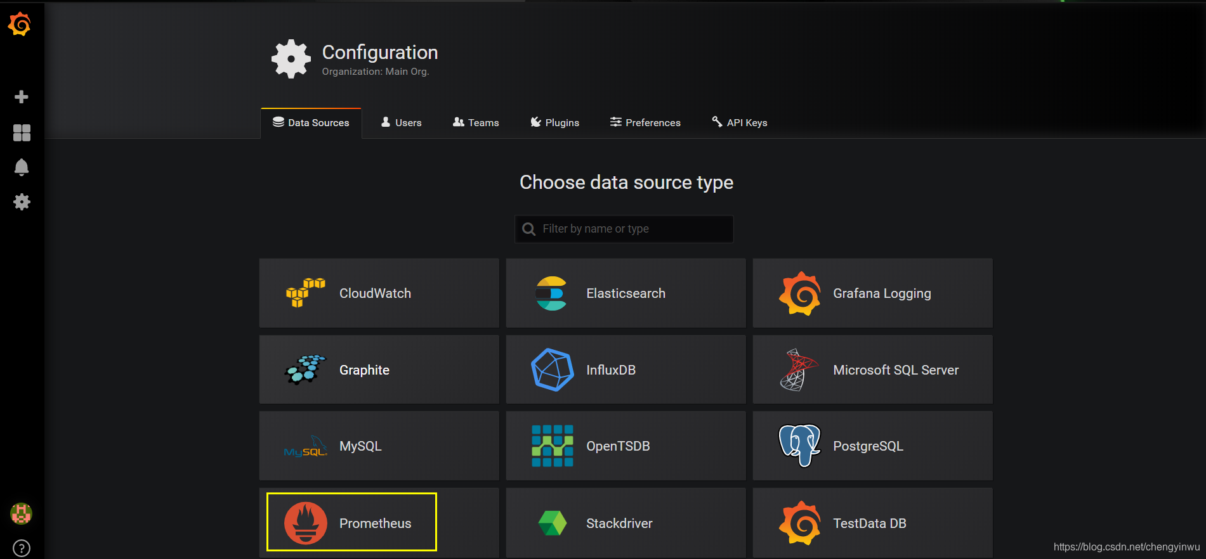Select the PostgreSQL data source label
Image resolution: width=1206 pixels, height=559 pixels.
[868, 446]
